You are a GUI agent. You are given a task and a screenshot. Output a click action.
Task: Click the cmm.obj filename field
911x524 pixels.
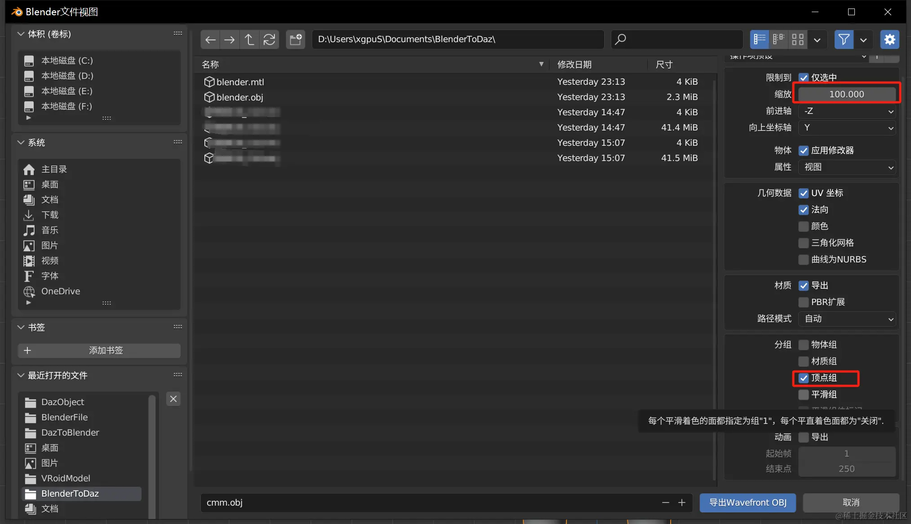[x=427, y=502]
